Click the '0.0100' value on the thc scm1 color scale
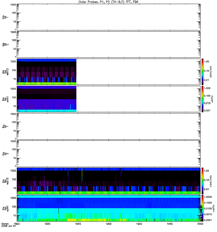 point(208,209)
